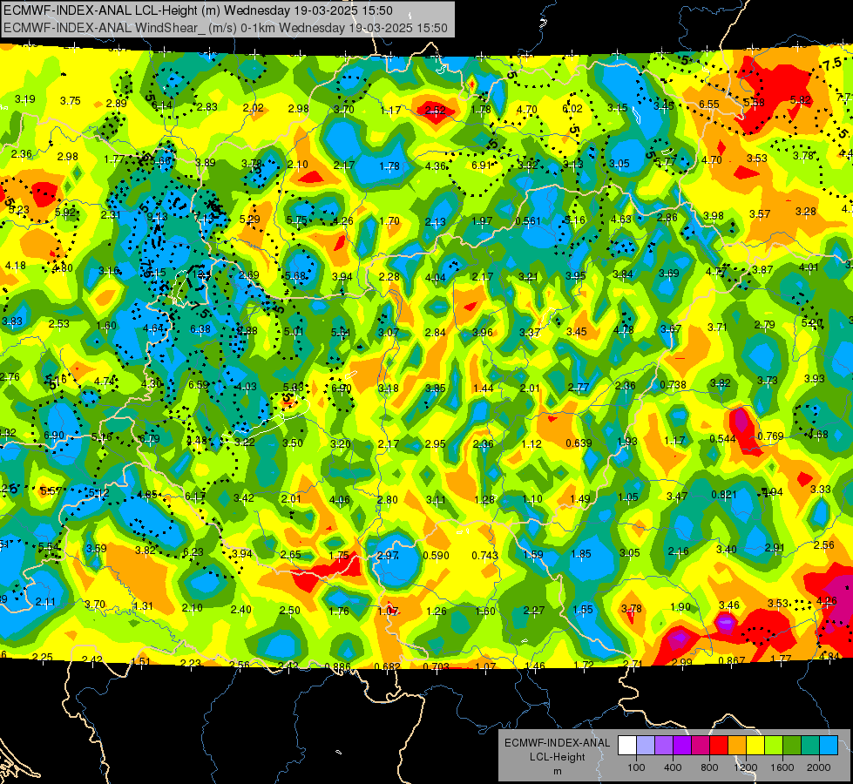Image resolution: width=853 pixels, height=784 pixels.
Task: Click the 'LCL-Height' text in the legend box
Action: (557, 757)
